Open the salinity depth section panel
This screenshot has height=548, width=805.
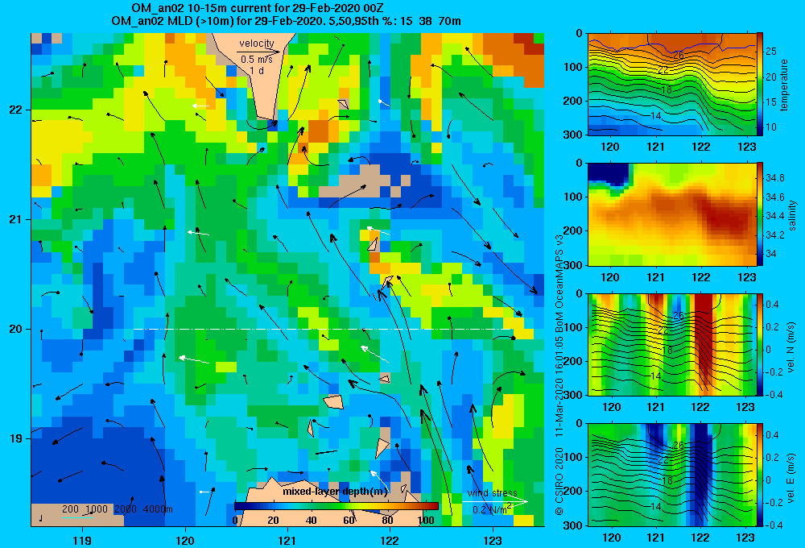pyautogui.click(x=671, y=214)
